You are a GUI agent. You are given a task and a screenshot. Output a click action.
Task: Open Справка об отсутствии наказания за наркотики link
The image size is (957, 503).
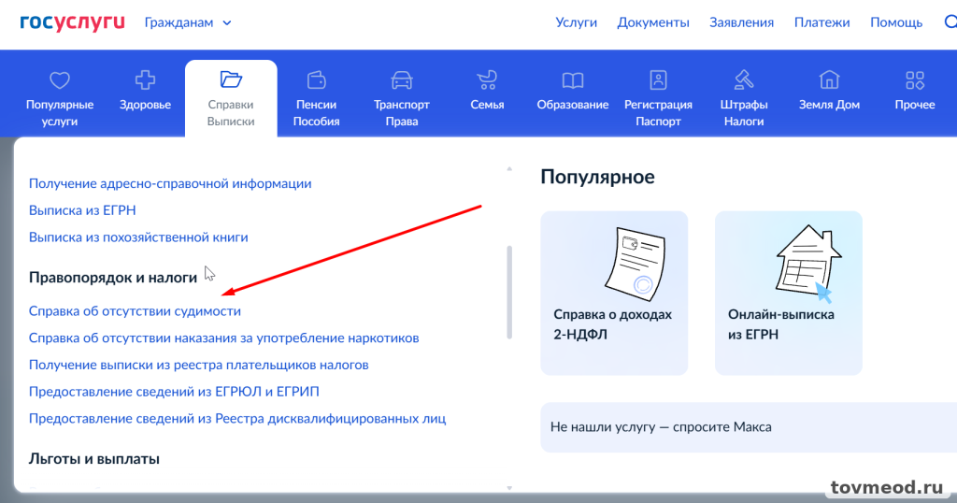click(224, 338)
